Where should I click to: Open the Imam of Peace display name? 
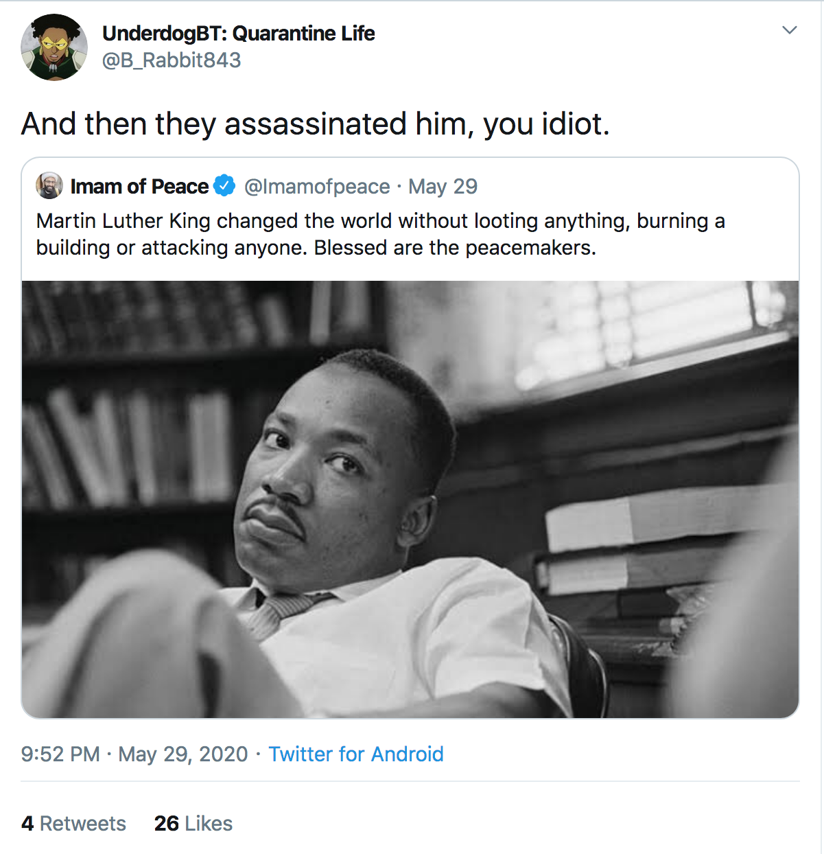[139, 186]
